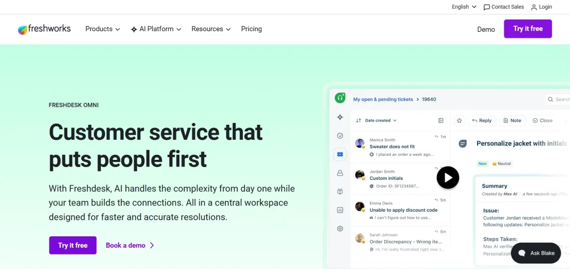Click the Demo link in header
570x269 pixels.
point(486,30)
